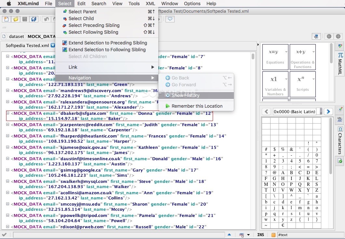Open the Variables & Numbers palette dropdown

286,79
